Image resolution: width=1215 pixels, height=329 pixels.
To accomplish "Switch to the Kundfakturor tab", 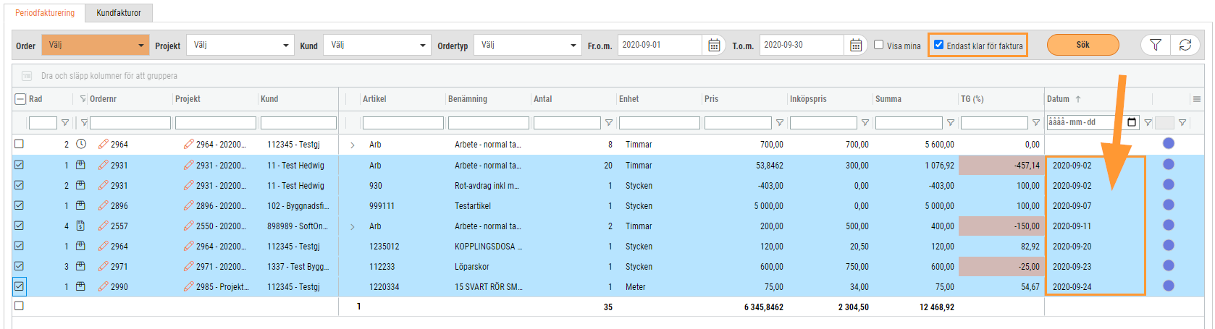I will coord(119,13).
